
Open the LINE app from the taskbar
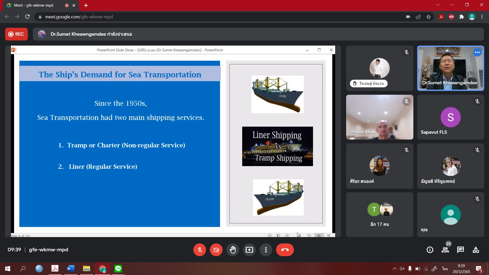[118, 269]
